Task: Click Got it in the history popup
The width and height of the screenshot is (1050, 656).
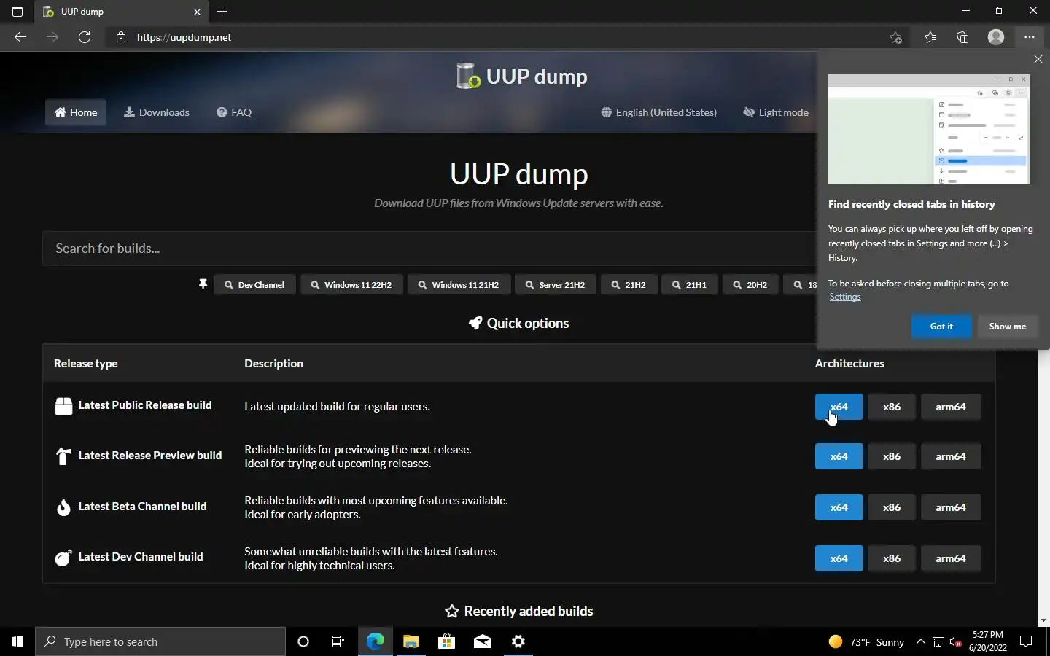Action: pos(941,327)
